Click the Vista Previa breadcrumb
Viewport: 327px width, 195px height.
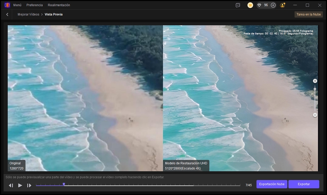click(x=54, y=14)
